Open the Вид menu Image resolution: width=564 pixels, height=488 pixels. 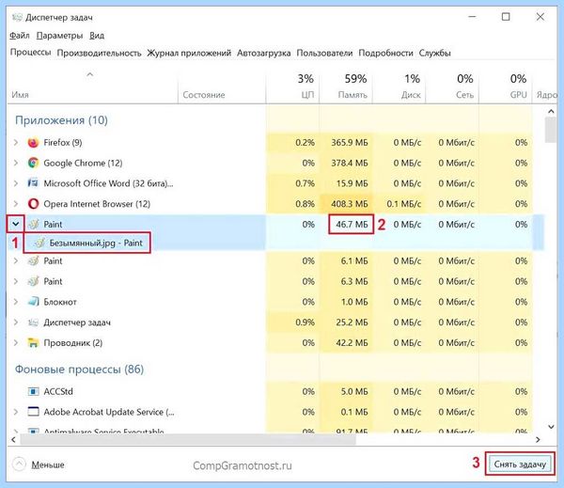(97, 36)
